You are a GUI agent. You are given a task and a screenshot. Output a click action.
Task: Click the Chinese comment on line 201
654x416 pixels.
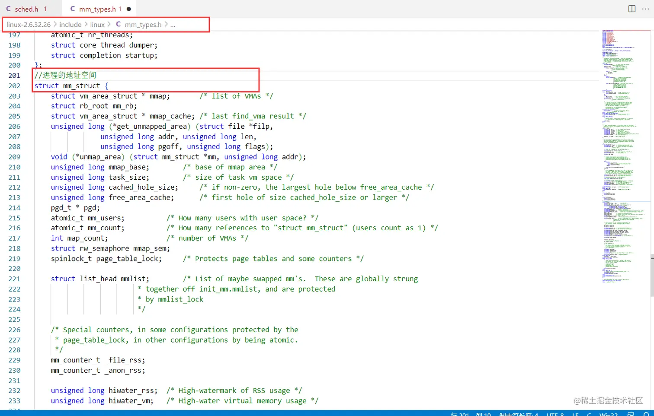[x=65, y=75]
